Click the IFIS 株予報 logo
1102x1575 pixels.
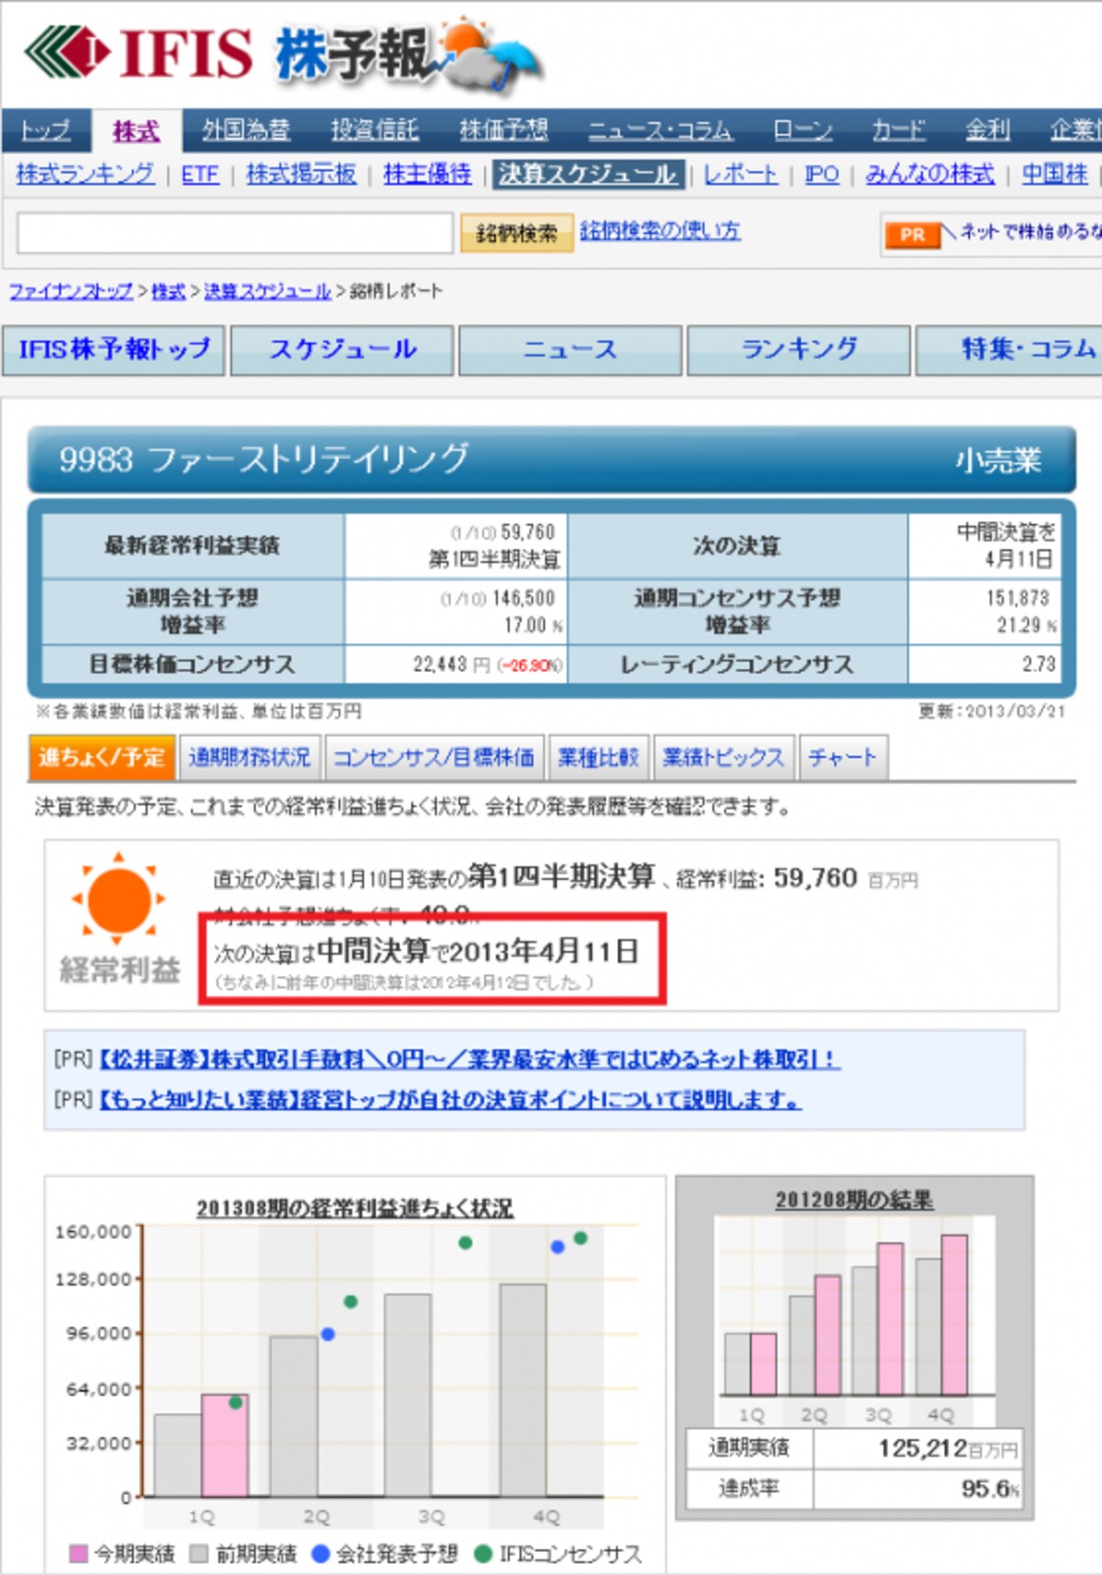pyautogui.click(x=285, y=53)
